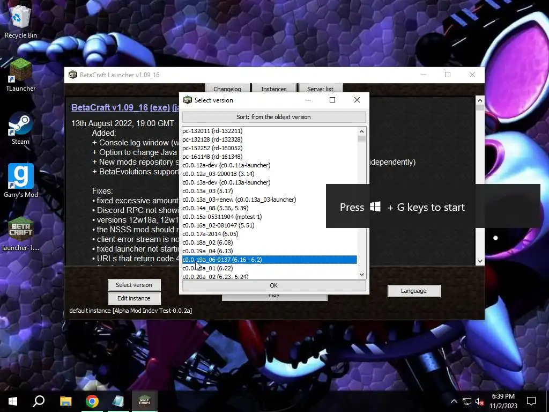Image resolution: width=549 pixels, height=412 pixels.
Task: Select version c0.0.19a_04 (6.13)
Action: coord(269,251)
